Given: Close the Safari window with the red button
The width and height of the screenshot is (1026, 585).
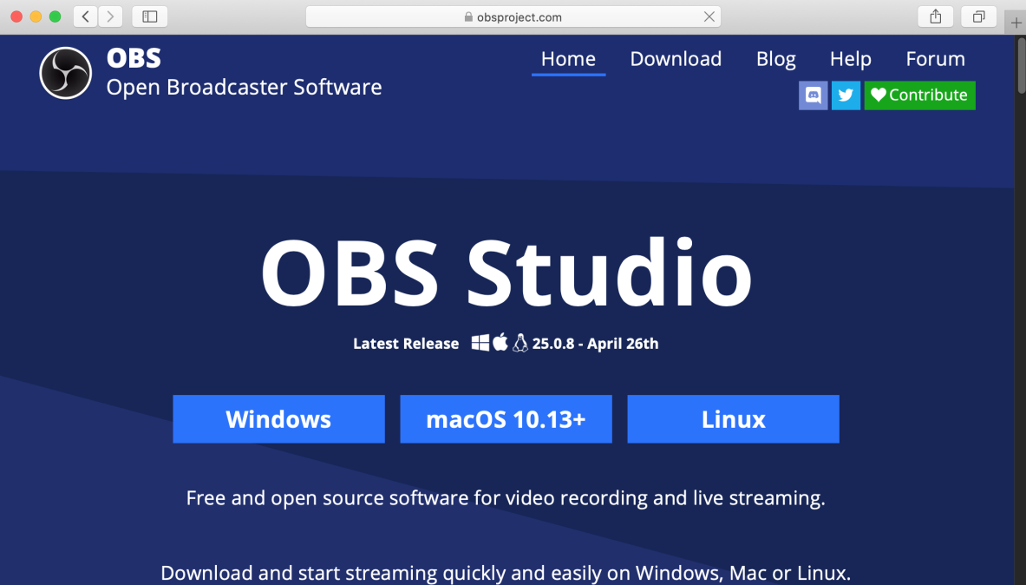Looking at the screenshot, I should tap(17, 16).
